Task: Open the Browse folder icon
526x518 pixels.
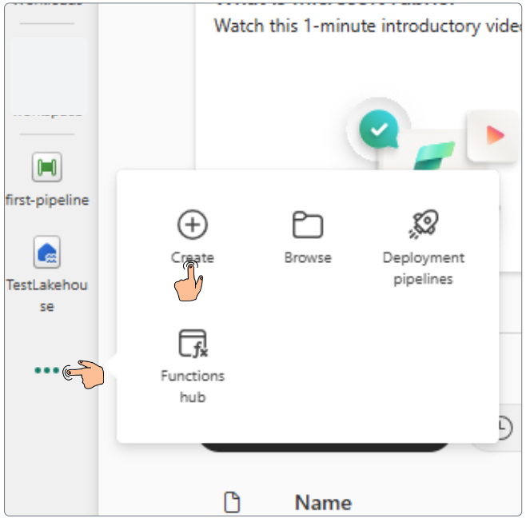Action: tap(307, 225)
